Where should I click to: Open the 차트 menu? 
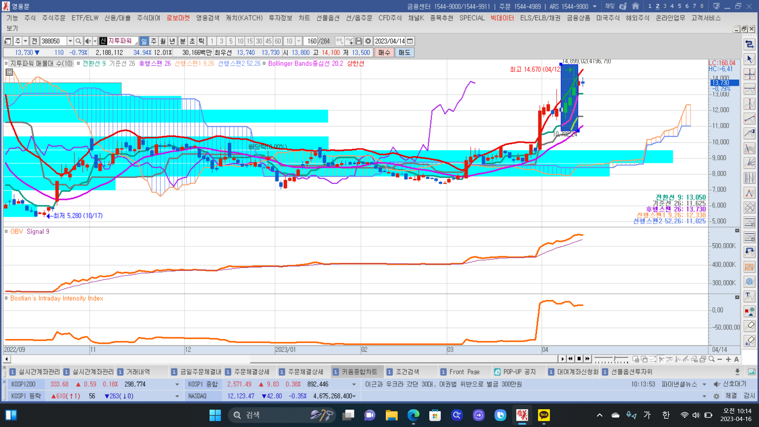tap(304, 18)
